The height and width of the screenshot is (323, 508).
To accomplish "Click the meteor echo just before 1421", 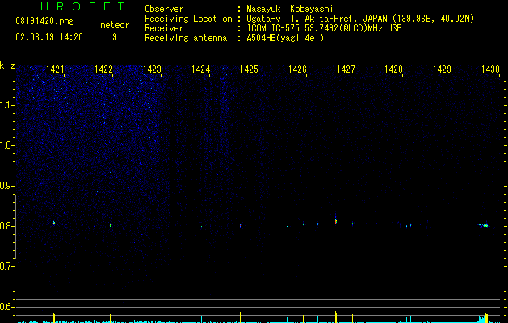I will click(x=54, y=223).
